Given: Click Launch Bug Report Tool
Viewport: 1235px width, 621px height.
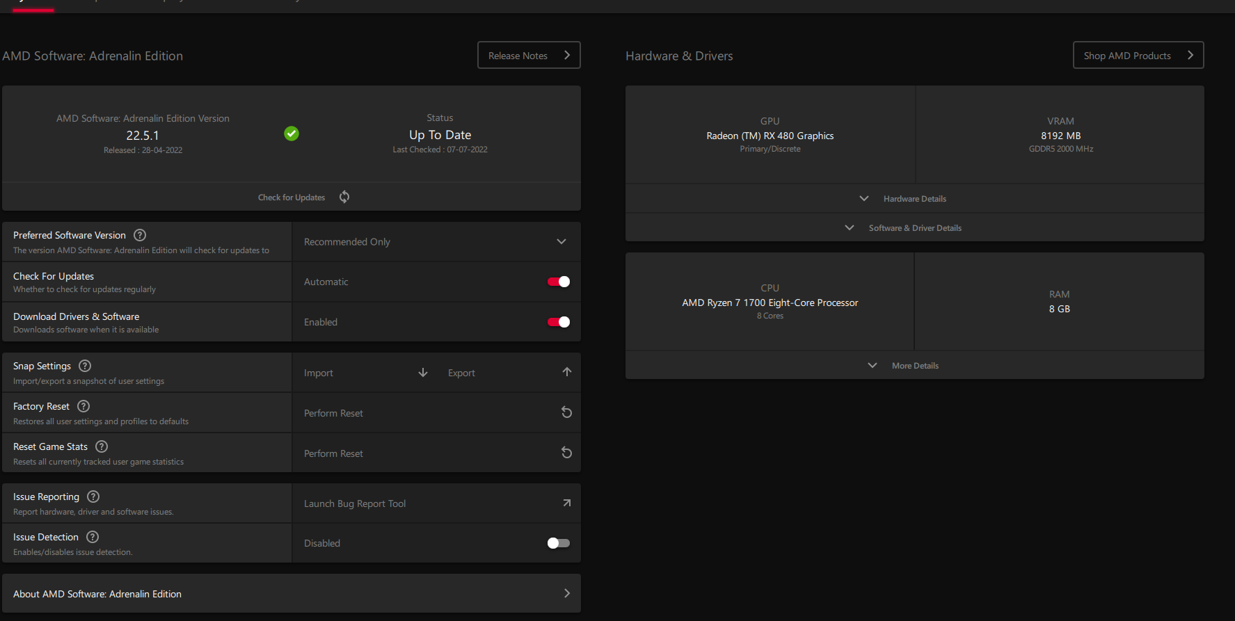Looking at the screenshot, I should click(436, 503).
